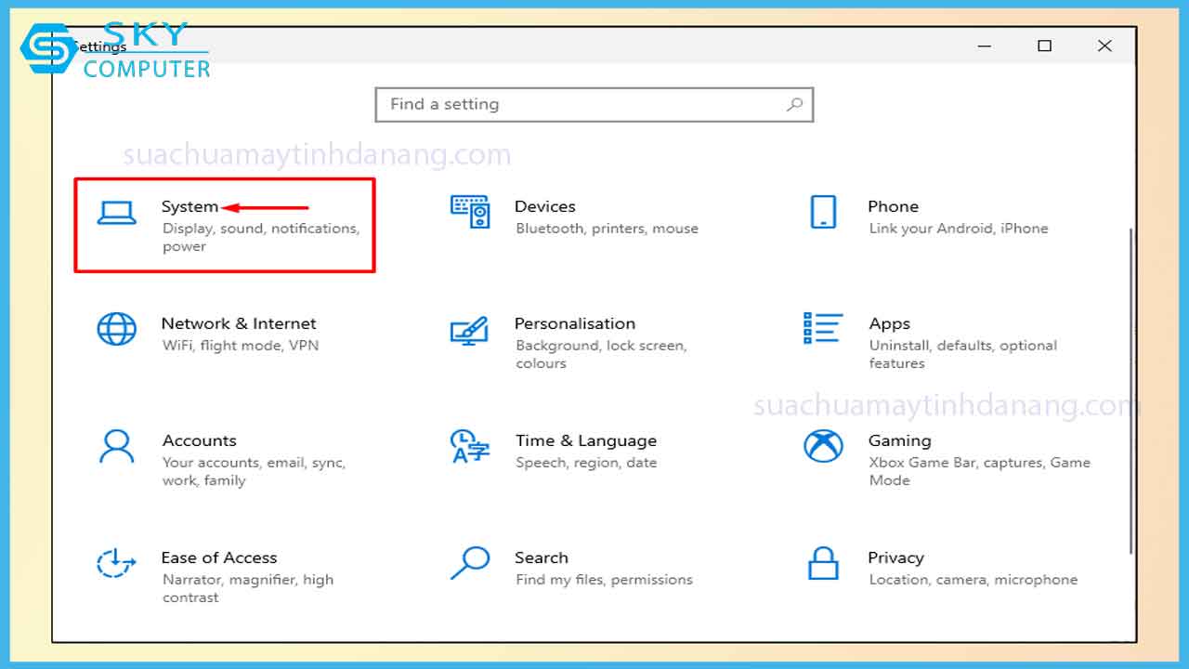Click the vertical scrollbar of the Settings window
Screen dimensions: 1189x669
pyautogui.click(x=1130, y=390)
